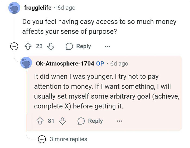Open Ok-Atmosphere-1704's avatar profile
This screenshot has width=190, height=148.
[x=26, y=63]
